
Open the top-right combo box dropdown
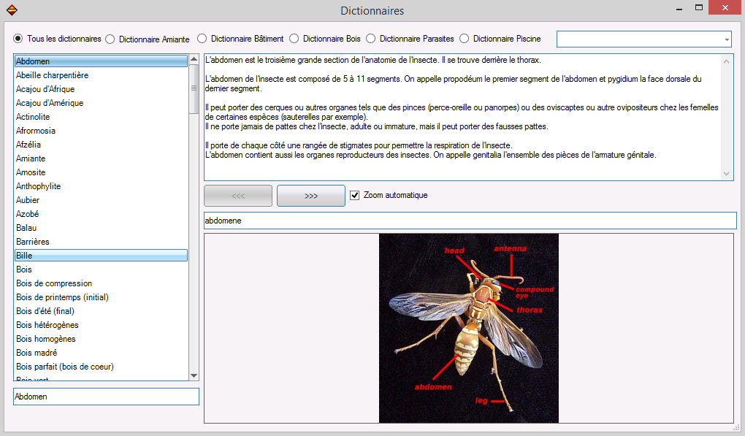tap(726, 39)
